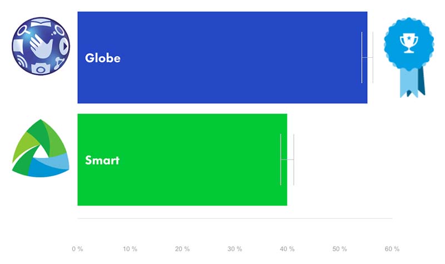
Task: Click the Smart triangular logo
Action: (41, 148)
